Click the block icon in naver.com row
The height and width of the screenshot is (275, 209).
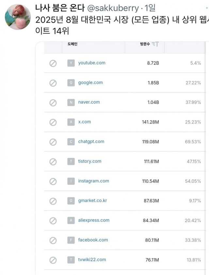[53, 103]
